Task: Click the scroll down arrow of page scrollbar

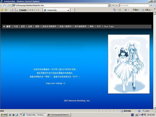Action: [x=154, y=108]
